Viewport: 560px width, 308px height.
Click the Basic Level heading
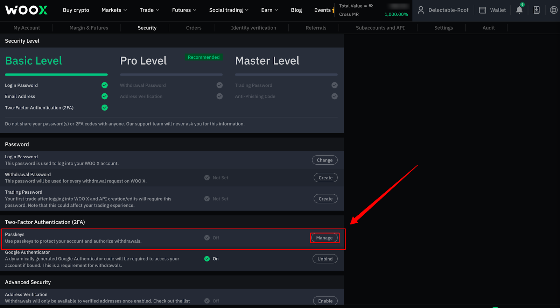tap(34, 61)
